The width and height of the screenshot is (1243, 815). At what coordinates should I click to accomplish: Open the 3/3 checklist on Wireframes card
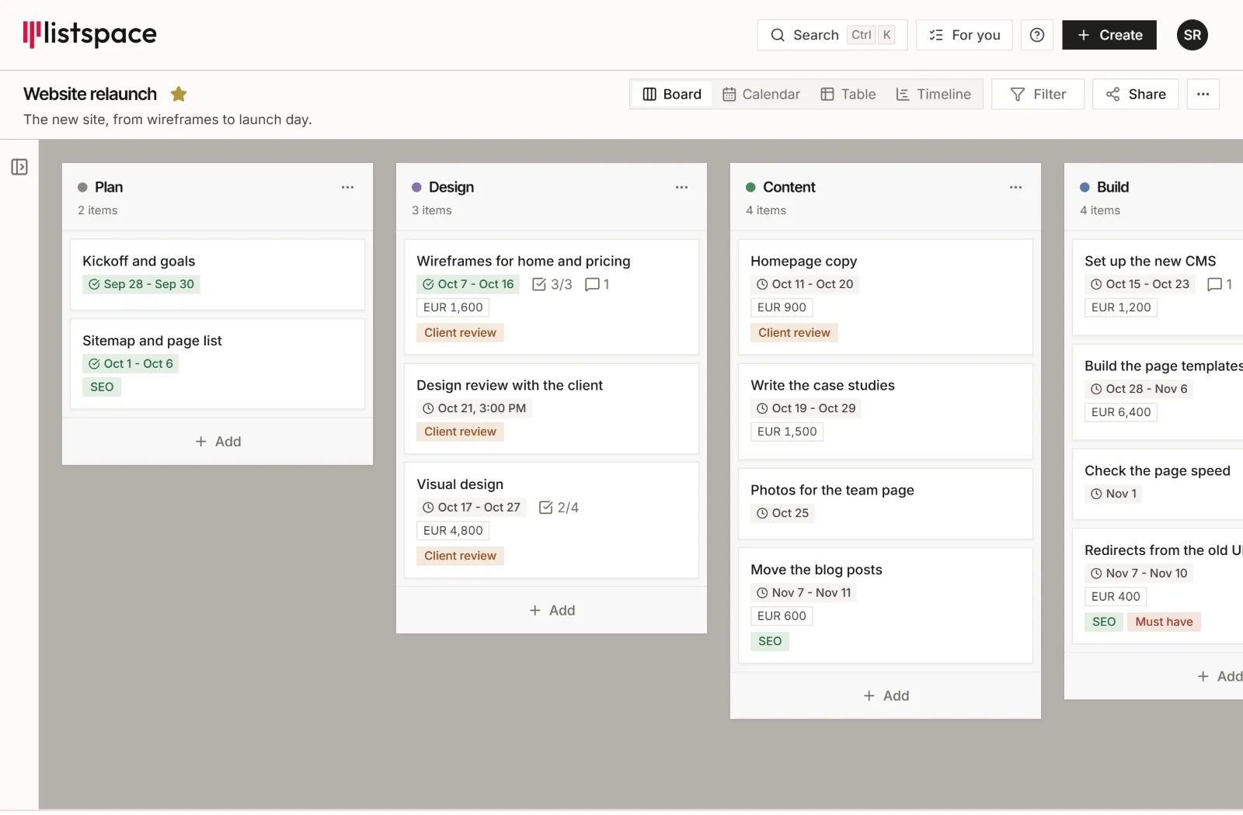click(552, 284)
